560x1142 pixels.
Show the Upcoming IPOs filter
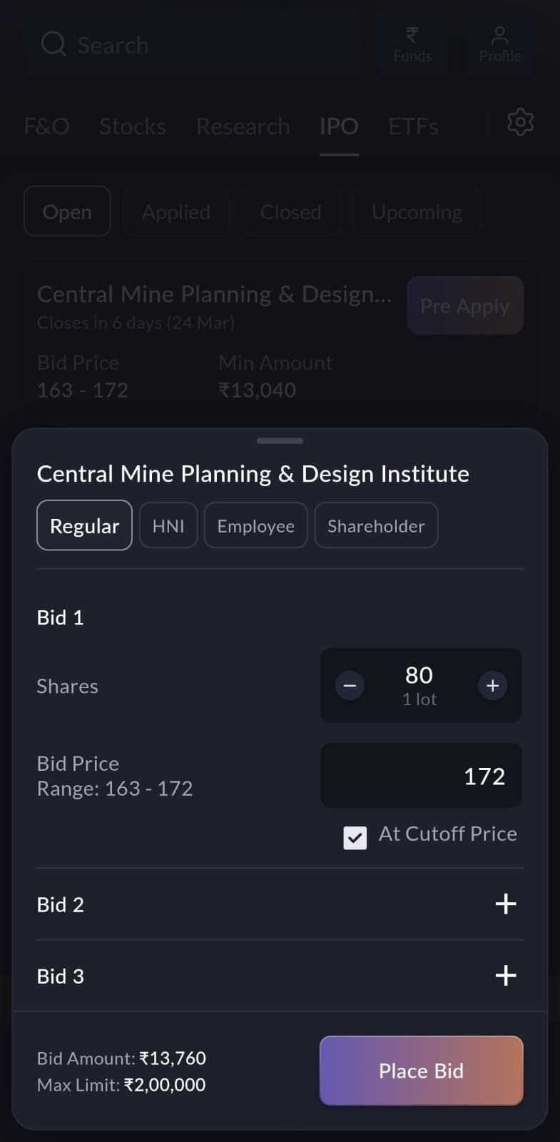[x=417, y=211]
